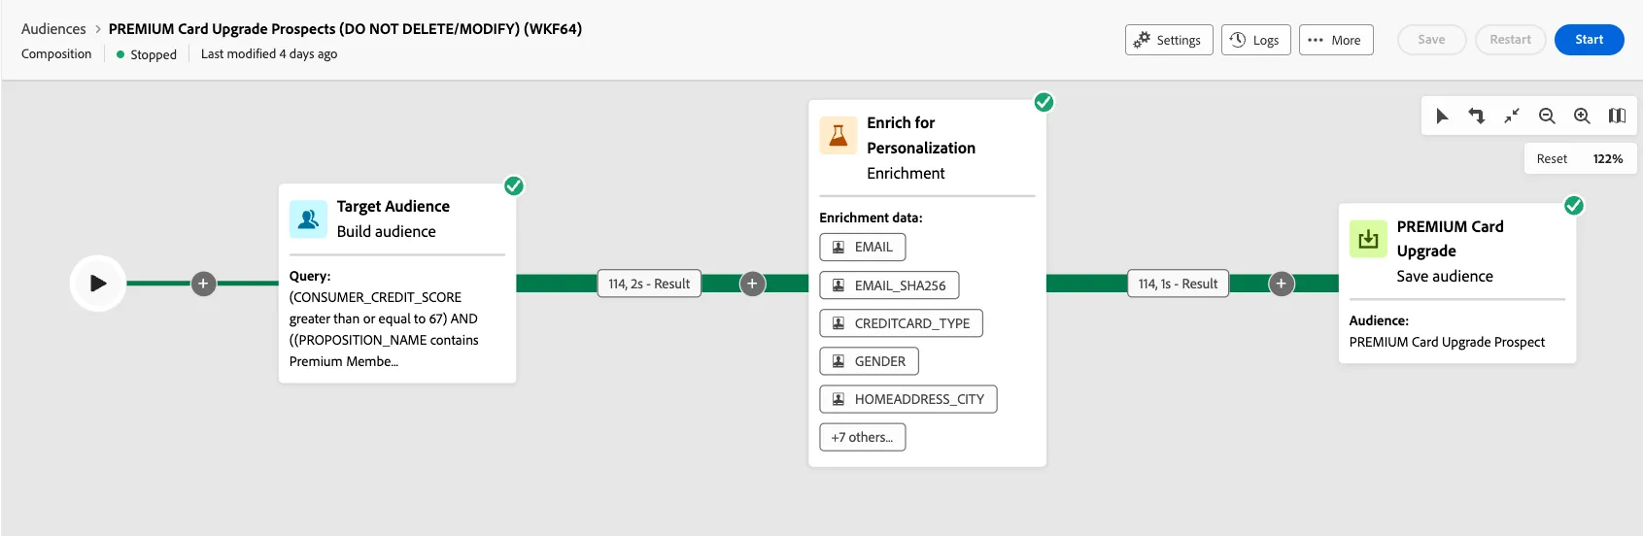The image size is (1643, 536).
Task: Click the Save audience subtitle
Action: (x=1445, y=276)
